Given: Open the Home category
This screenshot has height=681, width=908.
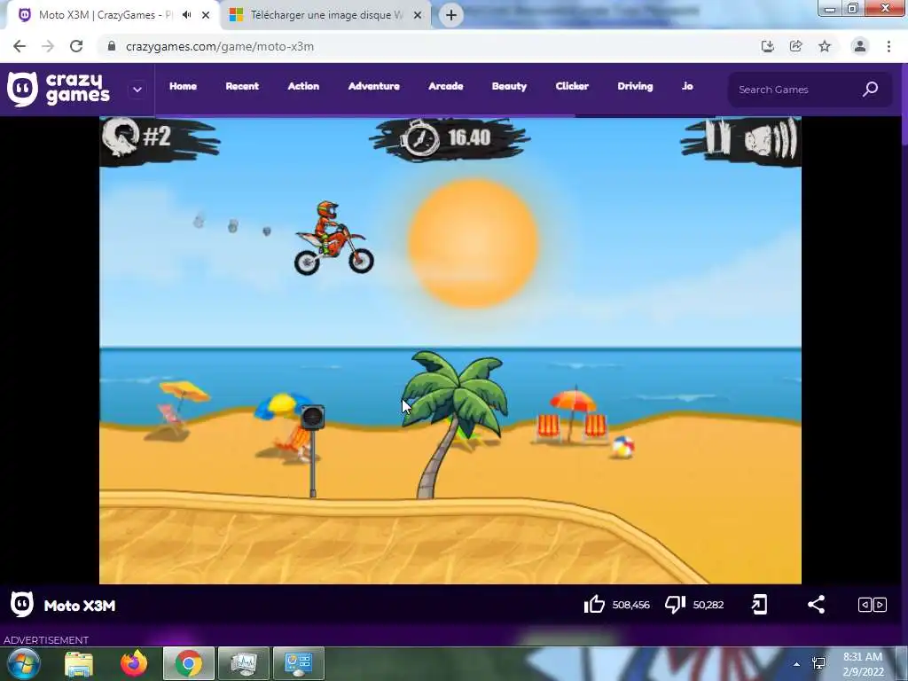Looking at the screenshot, I should [183, 86].
